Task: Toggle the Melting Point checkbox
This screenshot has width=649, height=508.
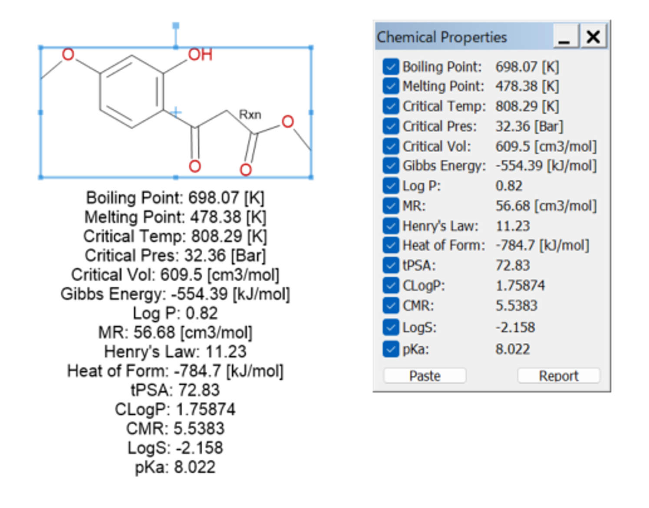Action: 391,86
